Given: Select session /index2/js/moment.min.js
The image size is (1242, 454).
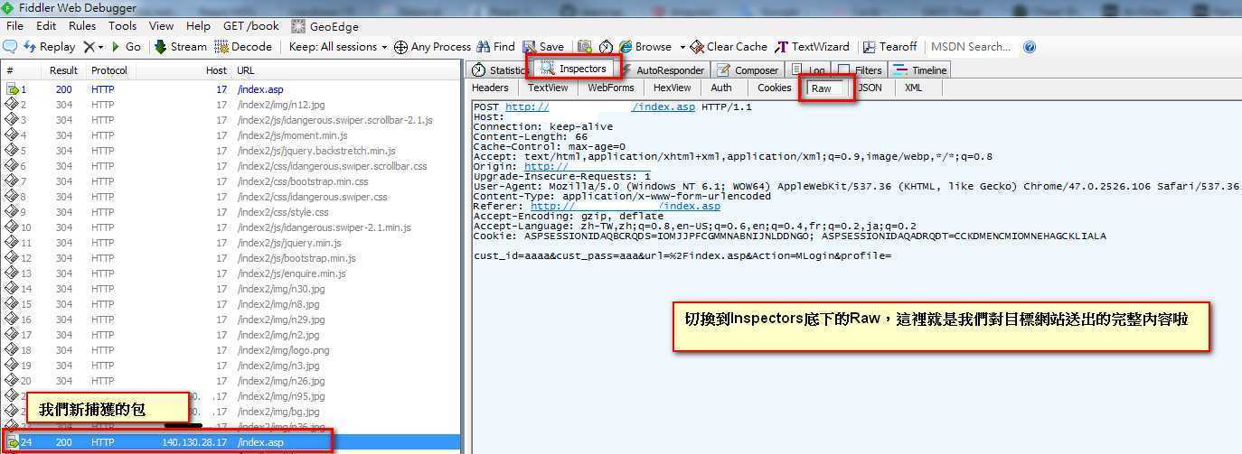Looking at the screenshot, I should pyautogui.click(x=231, y=135).
